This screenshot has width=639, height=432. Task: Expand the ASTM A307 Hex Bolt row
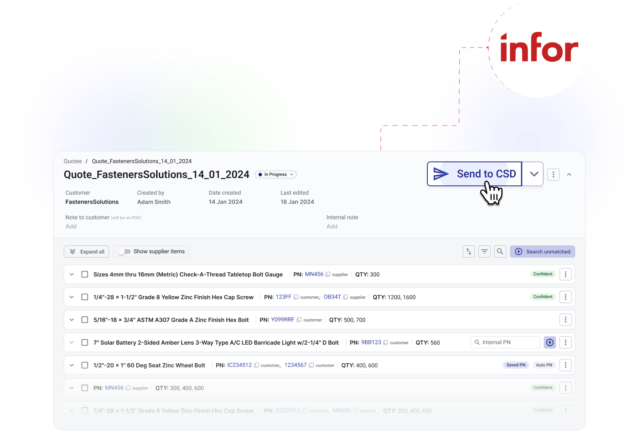[x=71, y=320]
